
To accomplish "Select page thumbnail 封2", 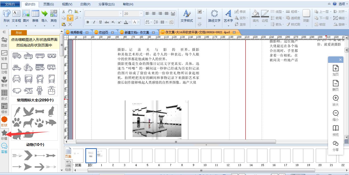I will pyautogui.click(x=91, y=156).
